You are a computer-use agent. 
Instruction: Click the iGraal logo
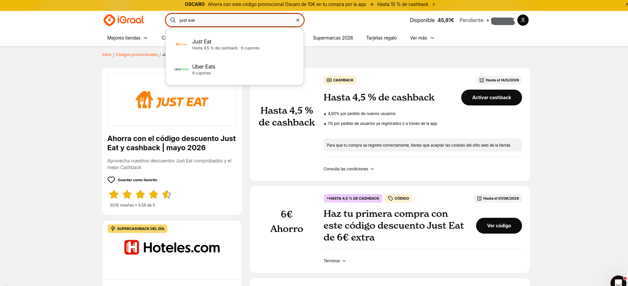[x=124, y=20]
